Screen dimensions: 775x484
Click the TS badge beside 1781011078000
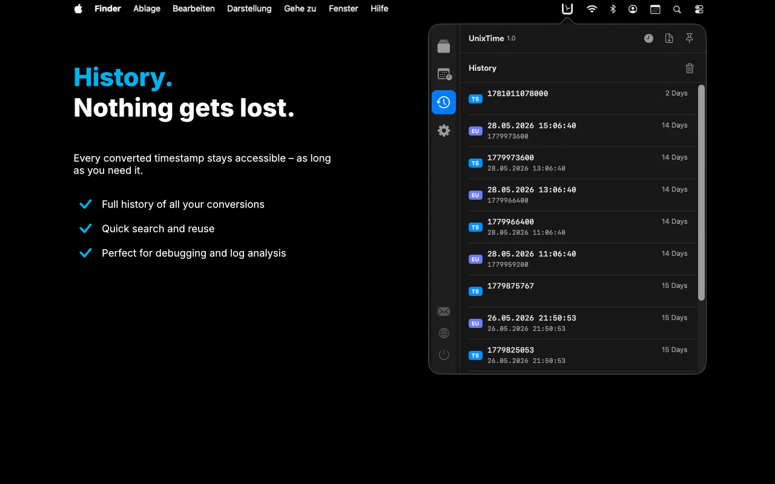pyautogui.click(x=475, y=99)
